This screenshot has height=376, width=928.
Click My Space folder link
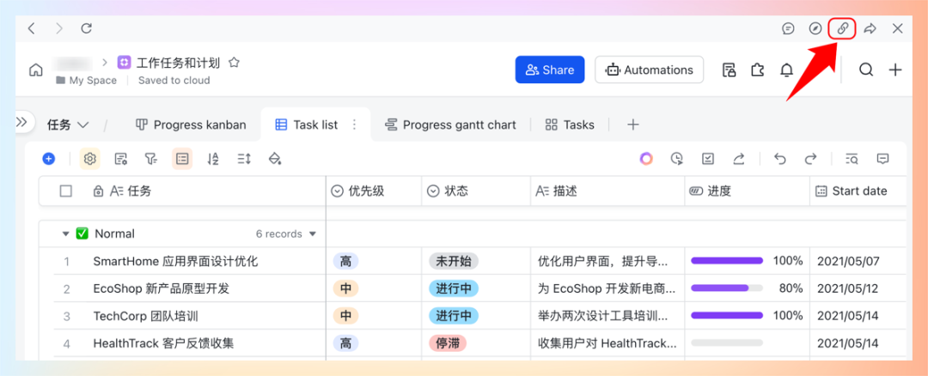tap(87, 81)
